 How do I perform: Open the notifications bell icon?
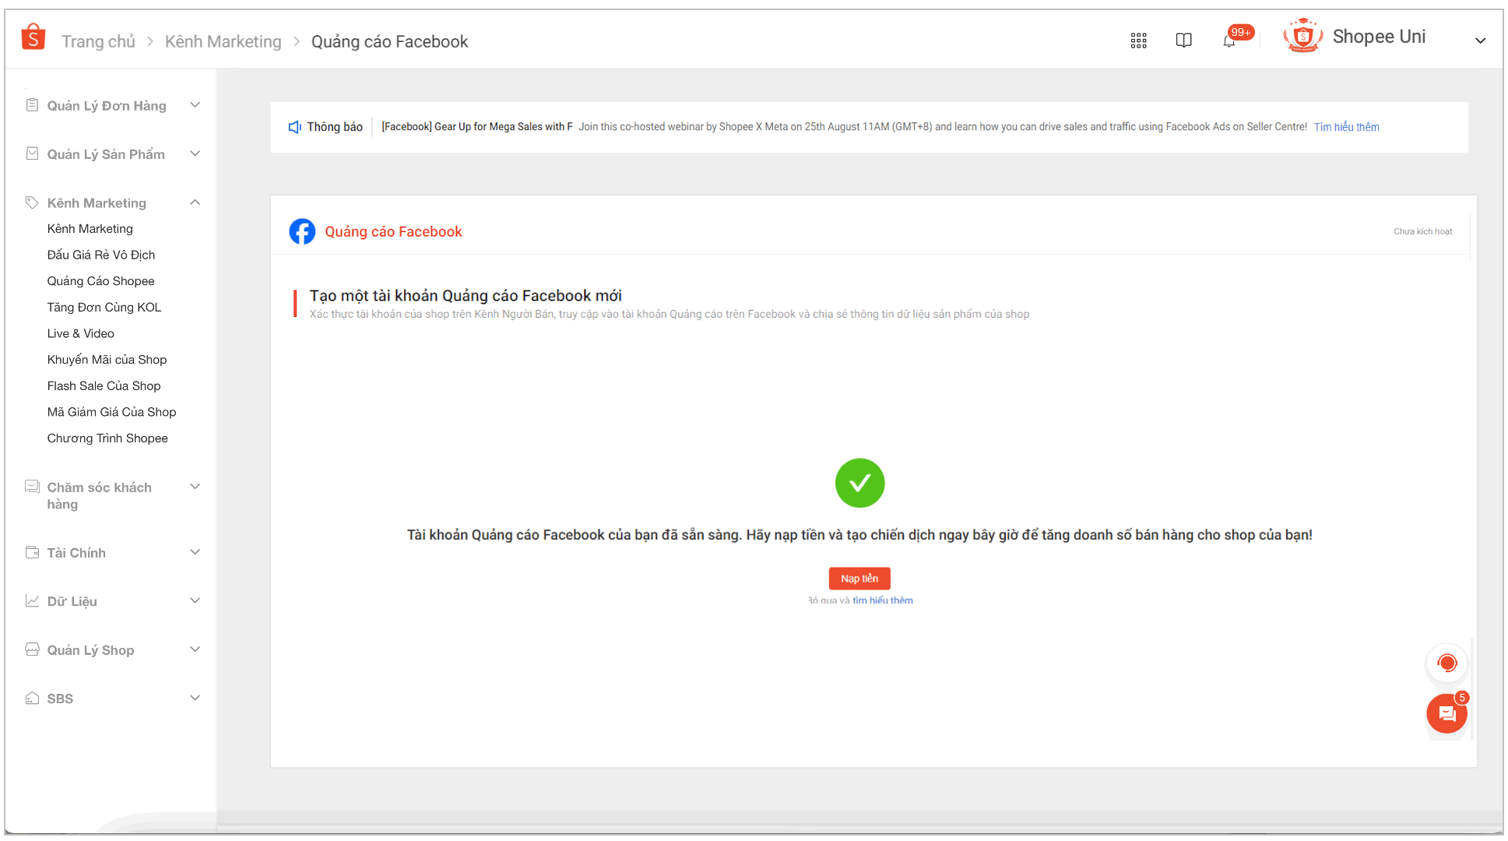point(1229,41)
